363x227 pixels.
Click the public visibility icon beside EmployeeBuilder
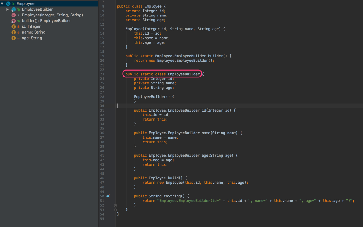pyautogui.click(x=19, y=9)
